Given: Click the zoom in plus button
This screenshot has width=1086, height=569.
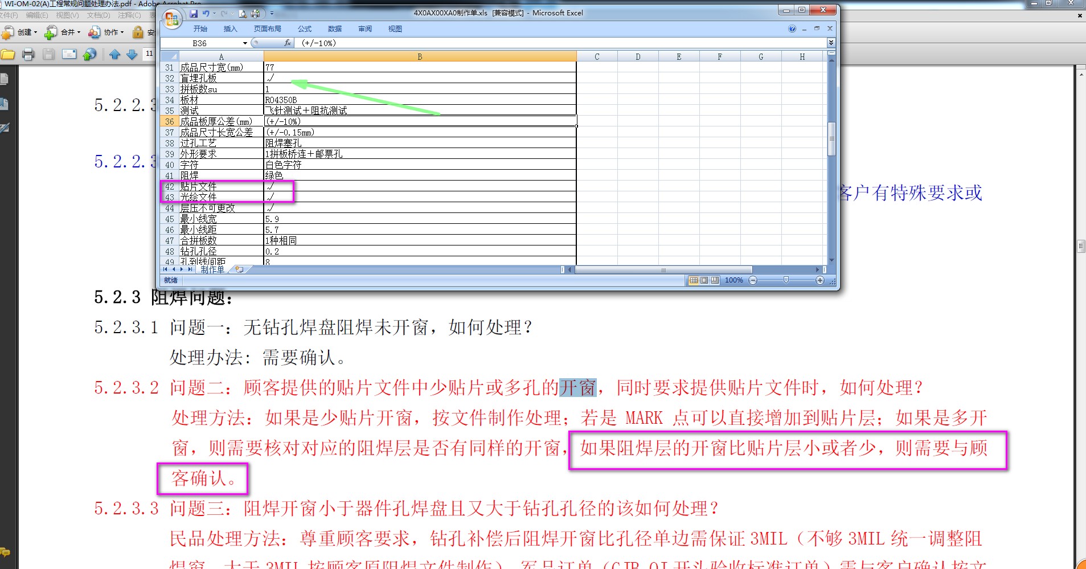Looking at the screenshot, I should pyautogui.click(x=820, y=280).
